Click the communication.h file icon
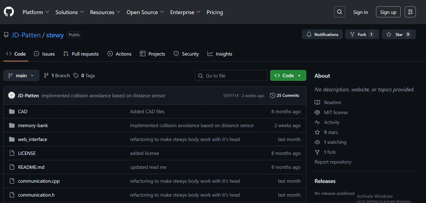The height and width of the screenshot is (203, 426). click(x=12, y=195)
